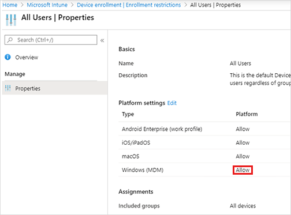Open the Overview menu item
This screenshot has width=291, height=215.
pyautogui.click(x=27, y=57)
